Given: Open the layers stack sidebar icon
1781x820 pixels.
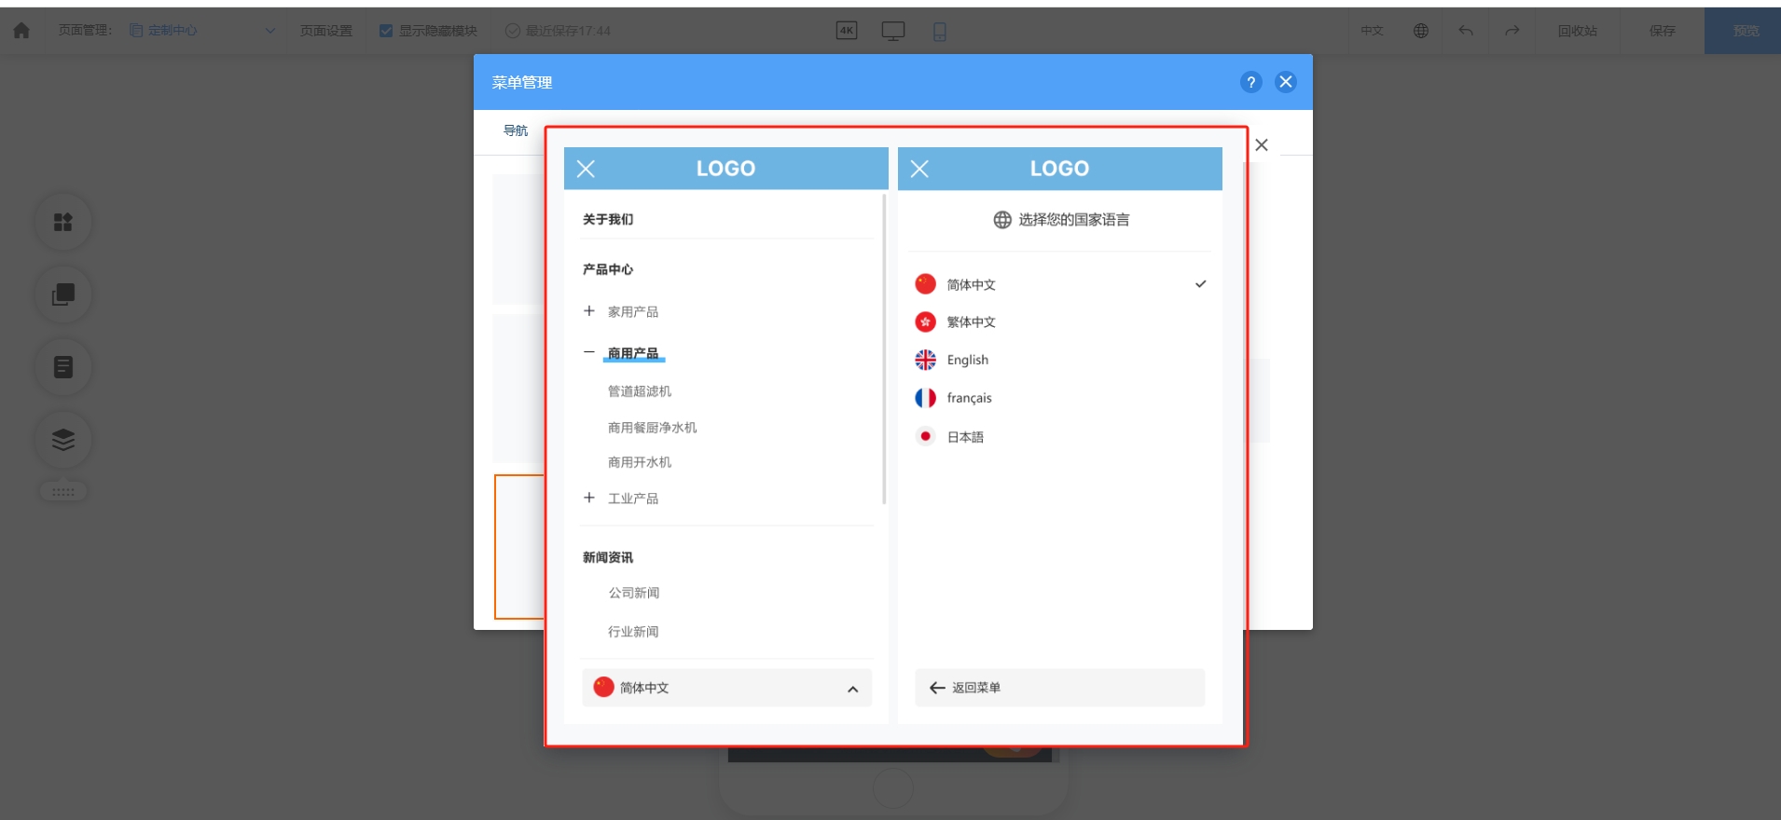Looking at the screenshot, I should click(x=63, y=440).
